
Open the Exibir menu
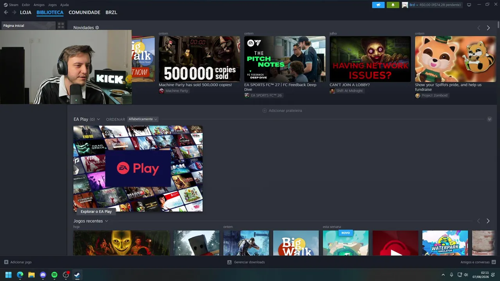[x=26, y=5]
